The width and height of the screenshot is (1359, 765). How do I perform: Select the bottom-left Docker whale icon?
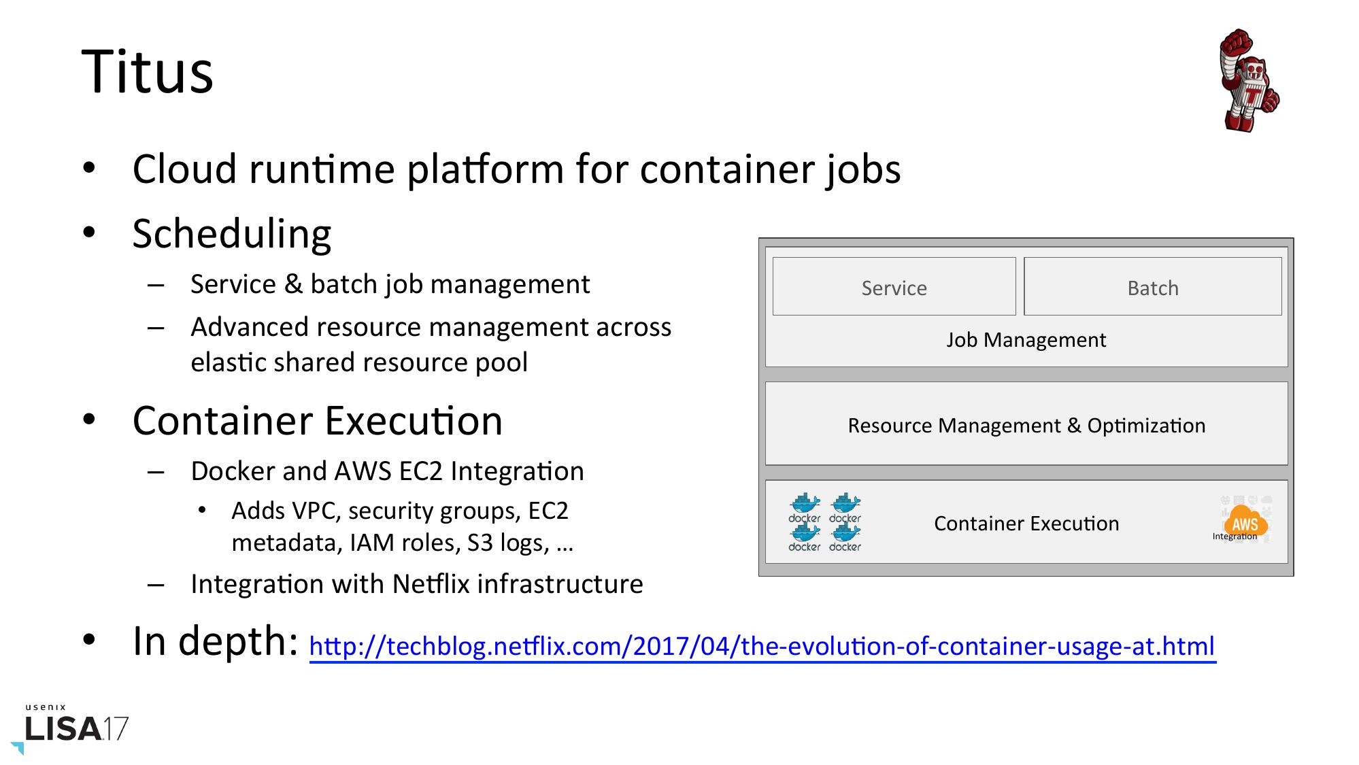click(805, 537)
